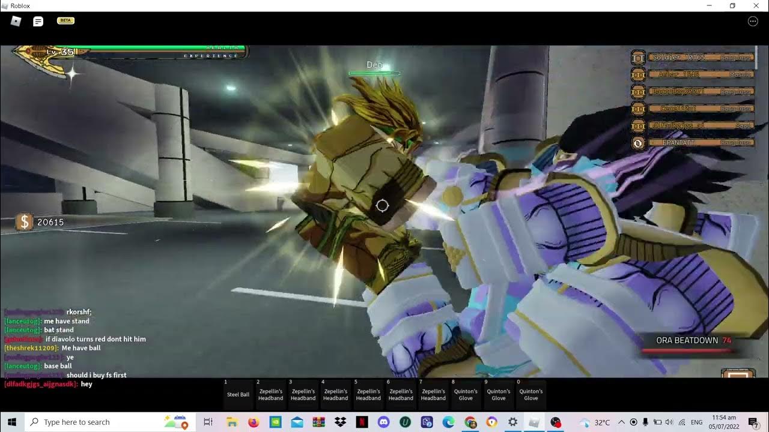The width and height of the screenshot is (769, 432).
Task: Click rank badge next to Soldier_10165
Action: pyautogui.click(x=638, y=58)
